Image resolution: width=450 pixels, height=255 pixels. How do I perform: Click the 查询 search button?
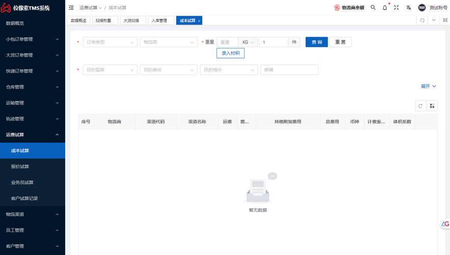[x=316, y=42]
